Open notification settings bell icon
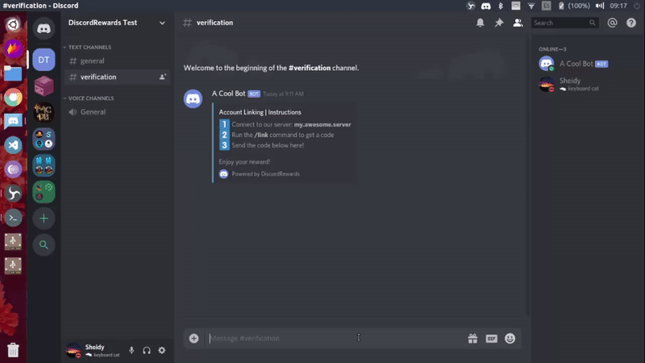 pos(481,23)
